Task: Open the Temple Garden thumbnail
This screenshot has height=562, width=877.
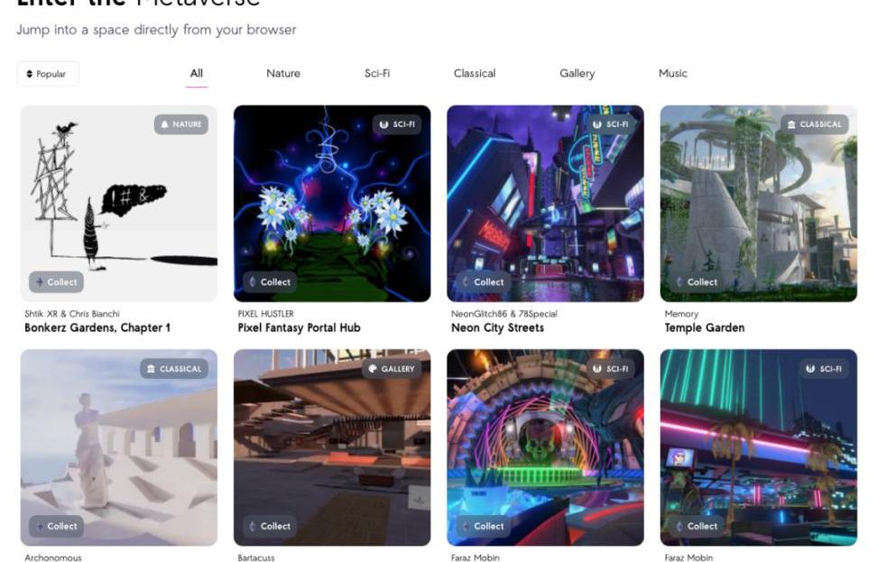Action: pyautogui.click(x=759, y=204)
